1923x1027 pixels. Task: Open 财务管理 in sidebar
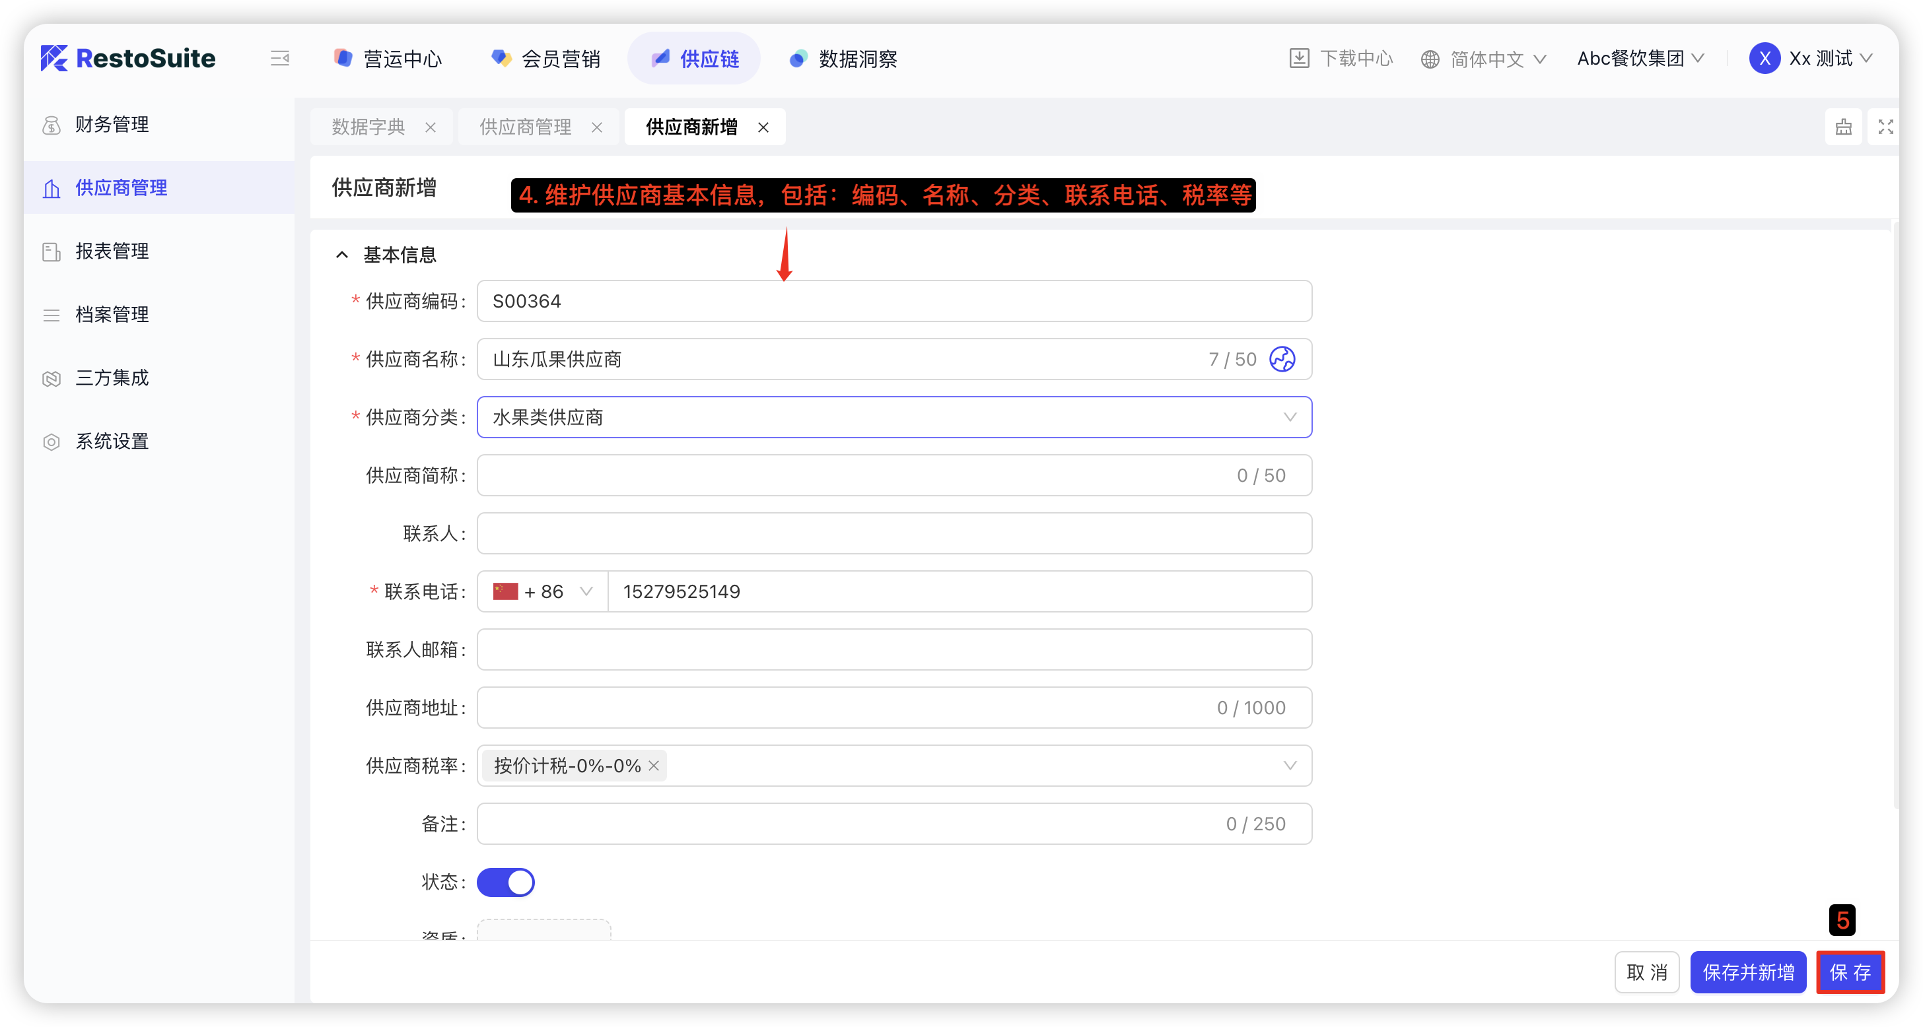(x=112, y=124)
